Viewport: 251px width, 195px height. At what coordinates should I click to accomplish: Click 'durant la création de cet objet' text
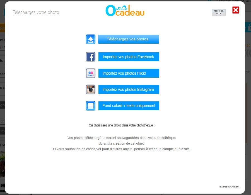[x=122, y=143]
